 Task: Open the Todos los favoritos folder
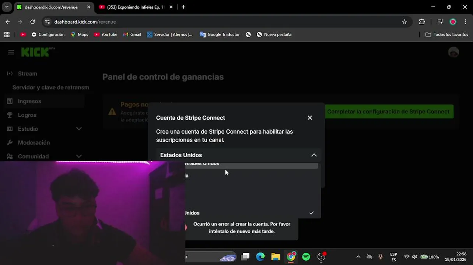point(446,34)
